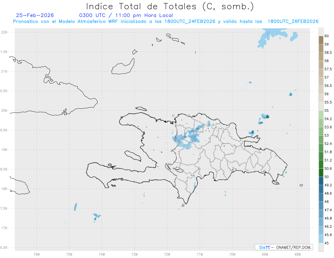Click the '22N' latitude label
The width and height of the screenshot is (334, 258).
[5, 32]
